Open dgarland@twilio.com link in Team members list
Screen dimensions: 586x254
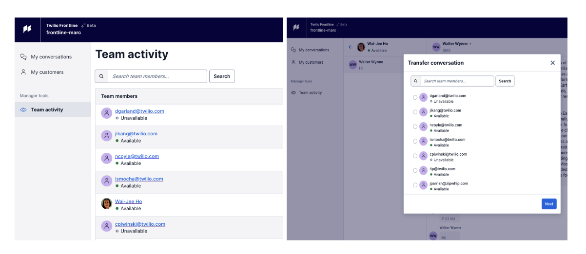click(x=139, y=111)
